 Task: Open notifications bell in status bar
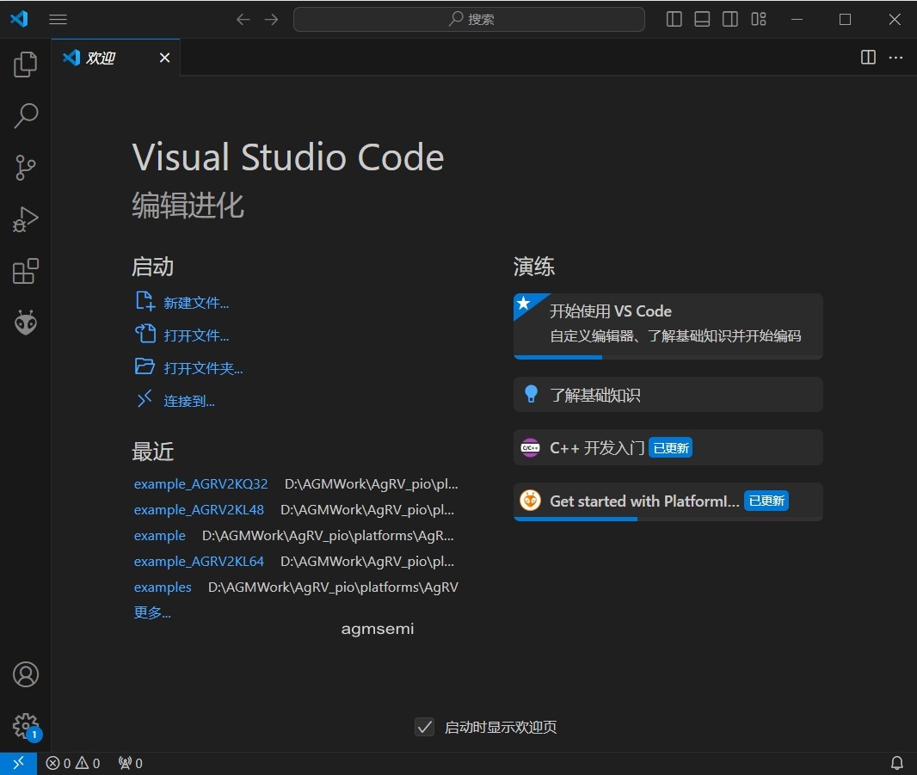point(896,763)
